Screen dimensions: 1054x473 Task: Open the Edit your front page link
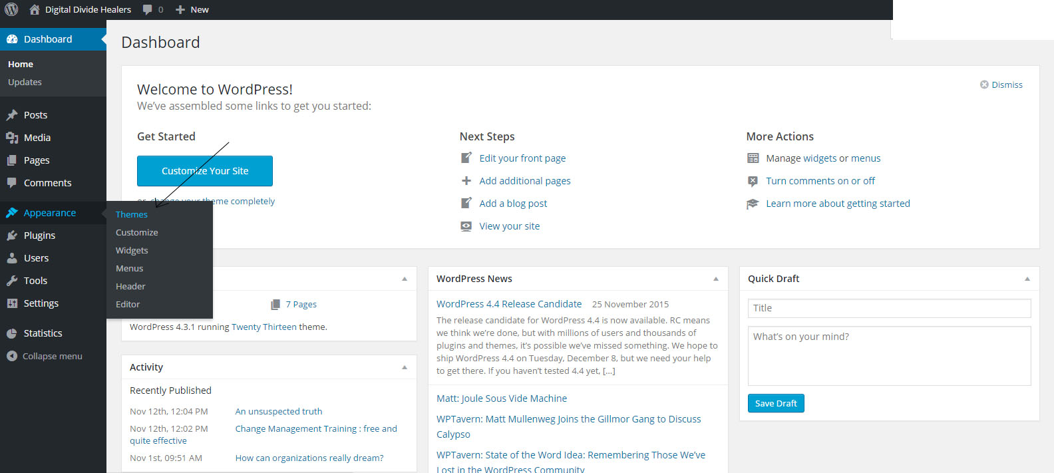click(x=522, y=158)
